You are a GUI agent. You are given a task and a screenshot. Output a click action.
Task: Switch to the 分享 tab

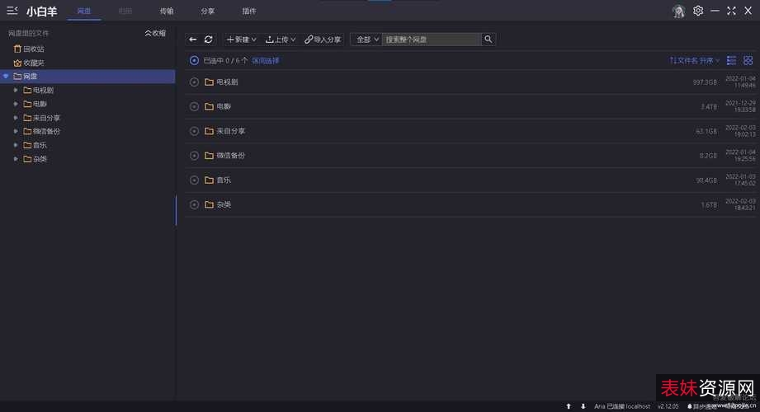click(x=207, y=12)
